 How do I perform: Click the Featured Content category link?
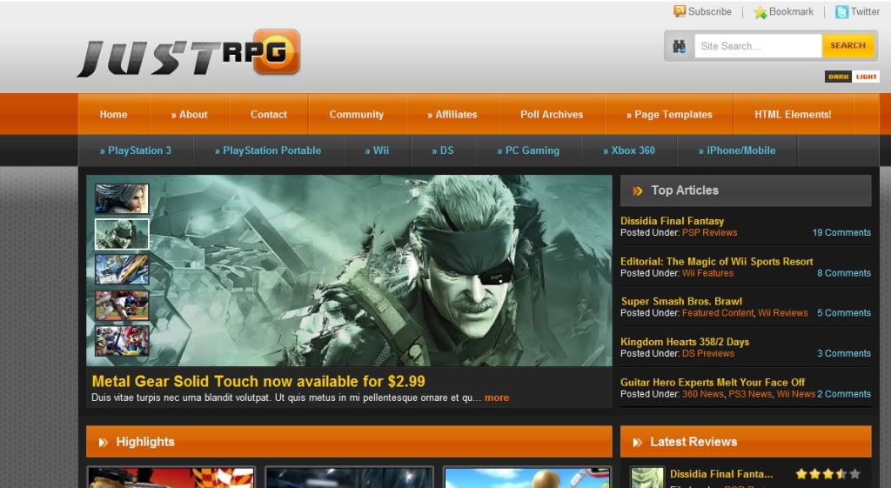click(x=718, y=313)
